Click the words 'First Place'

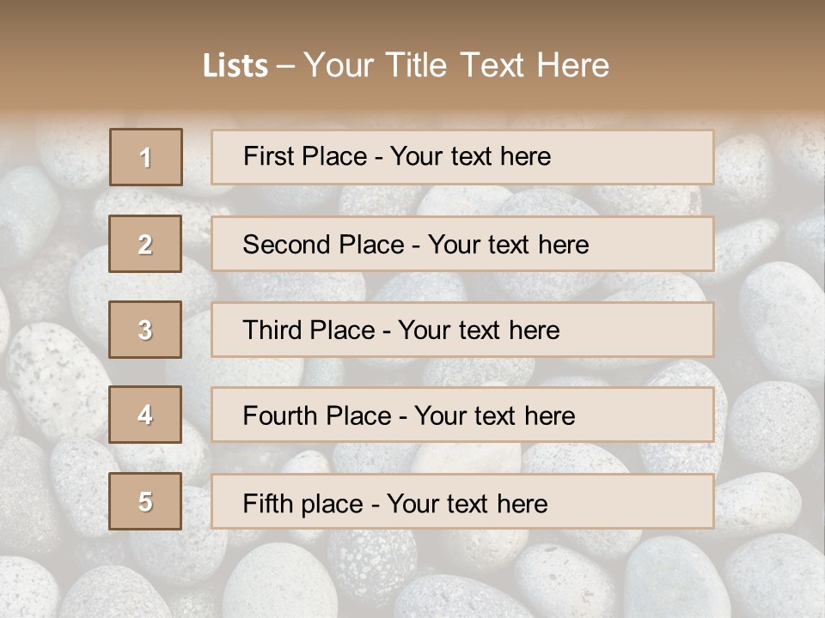[x=305, y=156]
